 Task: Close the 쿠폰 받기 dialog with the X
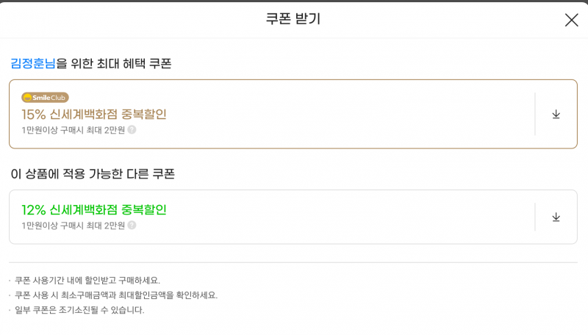pyautogui.click(x=572, y=20)
